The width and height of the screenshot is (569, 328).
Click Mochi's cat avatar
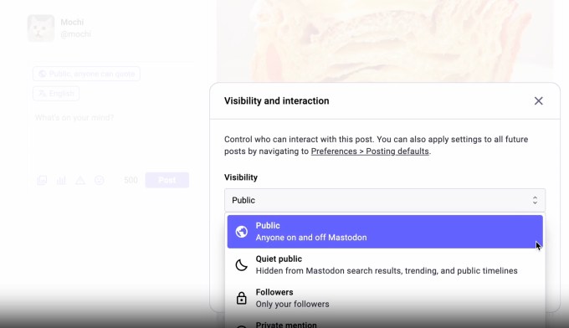[41, 28]
